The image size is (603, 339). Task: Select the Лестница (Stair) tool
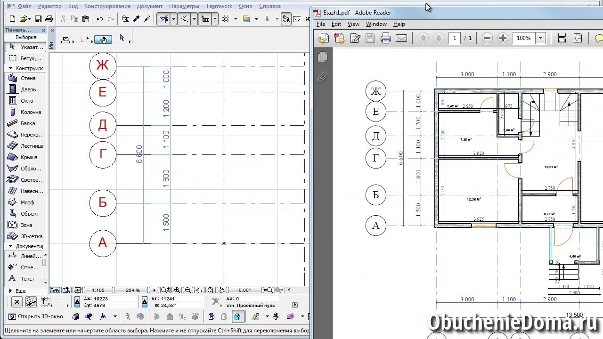tap(26, 146)
